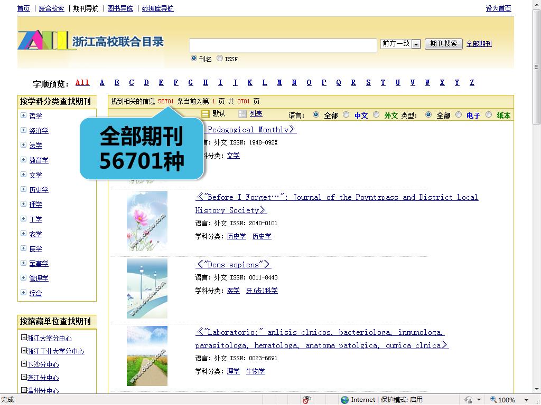
Task: Filter alphabet preview by letter A
Action: click(102, 83)
